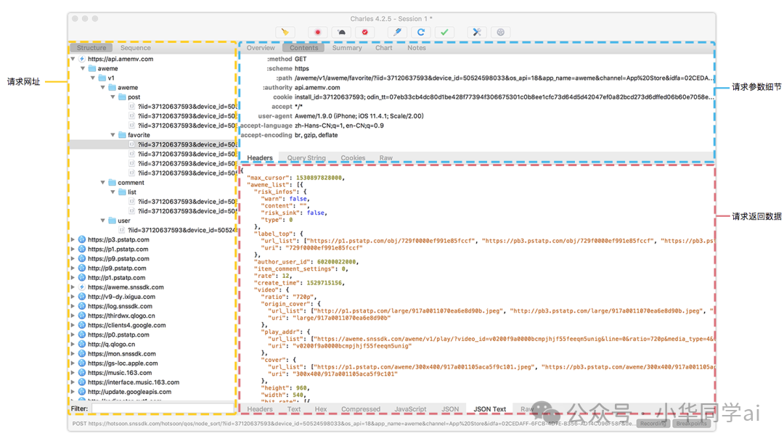Click the green checkmark Validate icon
Viewport: 784px width, 444px height.
click(444, 32)
